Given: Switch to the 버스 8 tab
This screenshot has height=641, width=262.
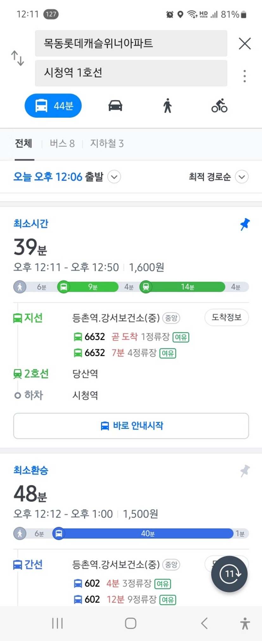Looking at the screenshot, I should pos(62,144).
